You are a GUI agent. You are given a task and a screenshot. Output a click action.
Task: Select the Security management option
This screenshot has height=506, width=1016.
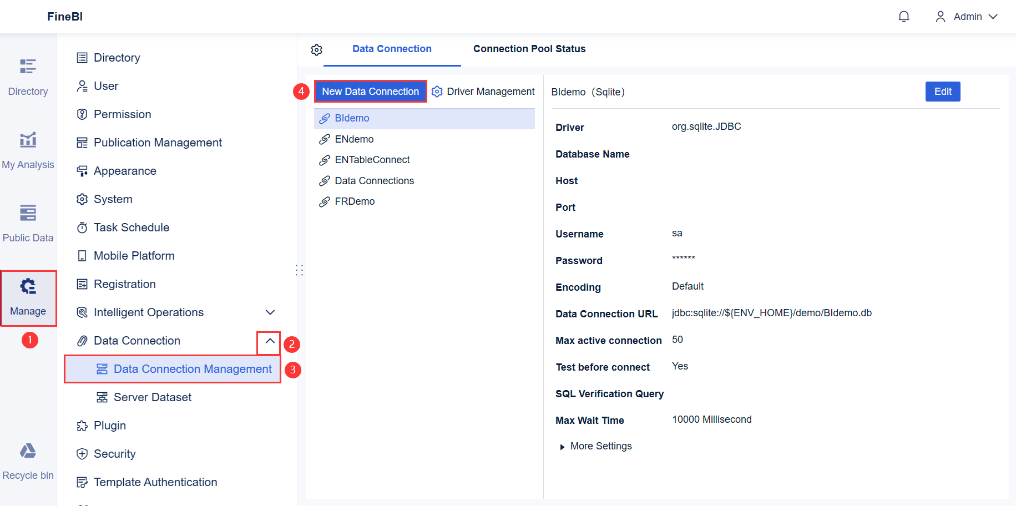[x=115, y=453]
